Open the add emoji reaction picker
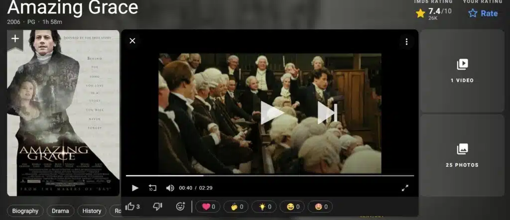 click(x=180, y=207)
